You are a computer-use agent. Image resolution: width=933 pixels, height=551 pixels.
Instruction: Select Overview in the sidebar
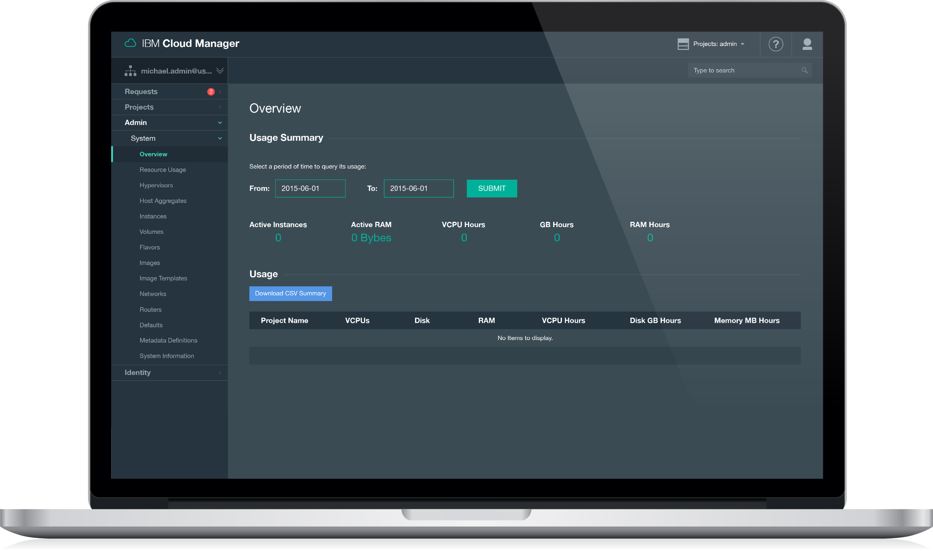(153, 154)
